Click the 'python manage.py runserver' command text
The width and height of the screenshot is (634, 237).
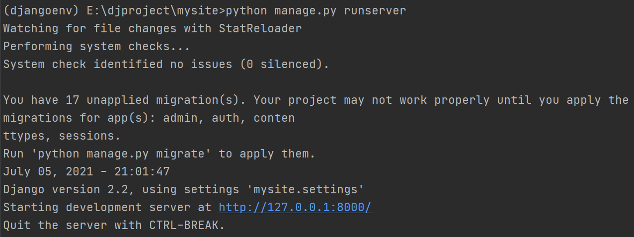click(x=316, y=10)
